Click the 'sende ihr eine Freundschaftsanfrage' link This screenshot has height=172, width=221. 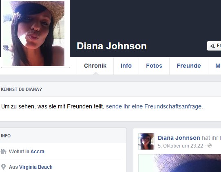(155, 106)
